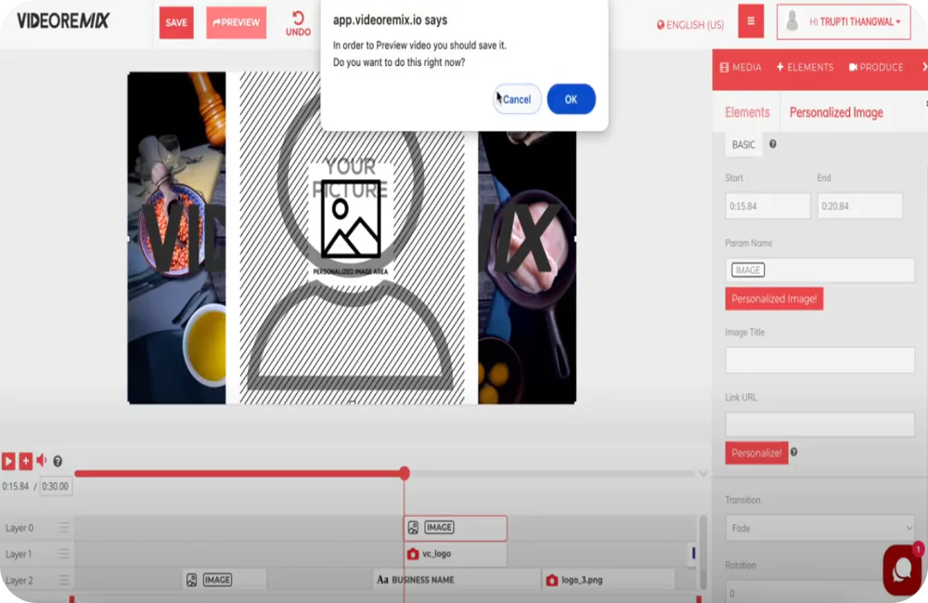Screen dimensions: 928x603
Task: Click the camera icon on the vc_logo clip
Action: [x=413, y=555]
